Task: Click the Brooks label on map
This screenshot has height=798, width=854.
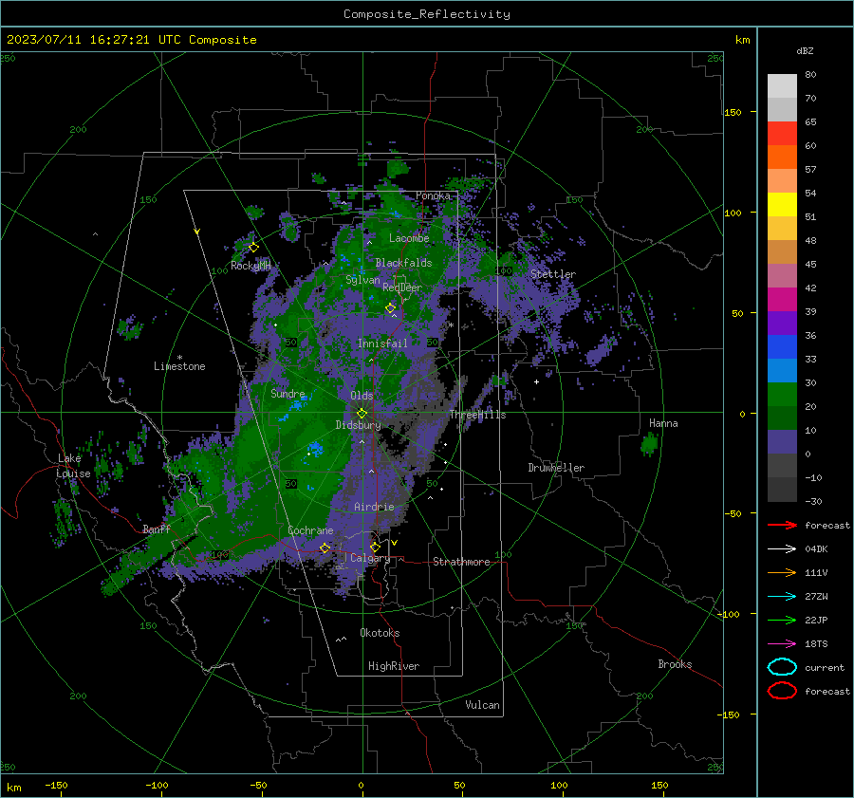Action: 675,664
